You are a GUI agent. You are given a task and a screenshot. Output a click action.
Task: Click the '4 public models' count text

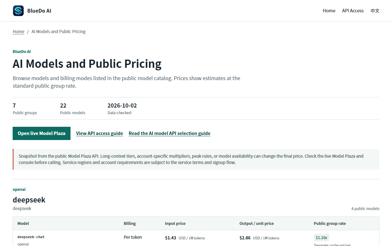pyautogui.click(x=365, y=209)
